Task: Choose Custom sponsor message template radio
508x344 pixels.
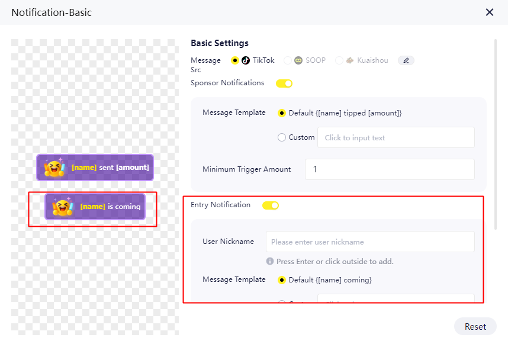Action: pos(282,137)
